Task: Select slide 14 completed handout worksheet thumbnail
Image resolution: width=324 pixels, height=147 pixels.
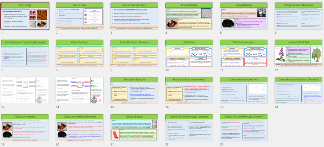Action: [80, 90]
